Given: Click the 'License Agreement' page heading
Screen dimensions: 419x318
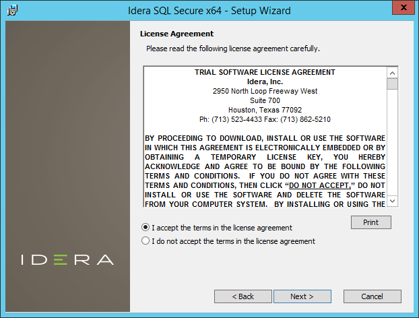Looking at the screenshot, I should [x=176, y=34].
